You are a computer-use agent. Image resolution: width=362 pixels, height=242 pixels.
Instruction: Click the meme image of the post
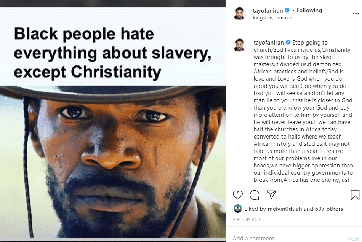coord(113,126)
